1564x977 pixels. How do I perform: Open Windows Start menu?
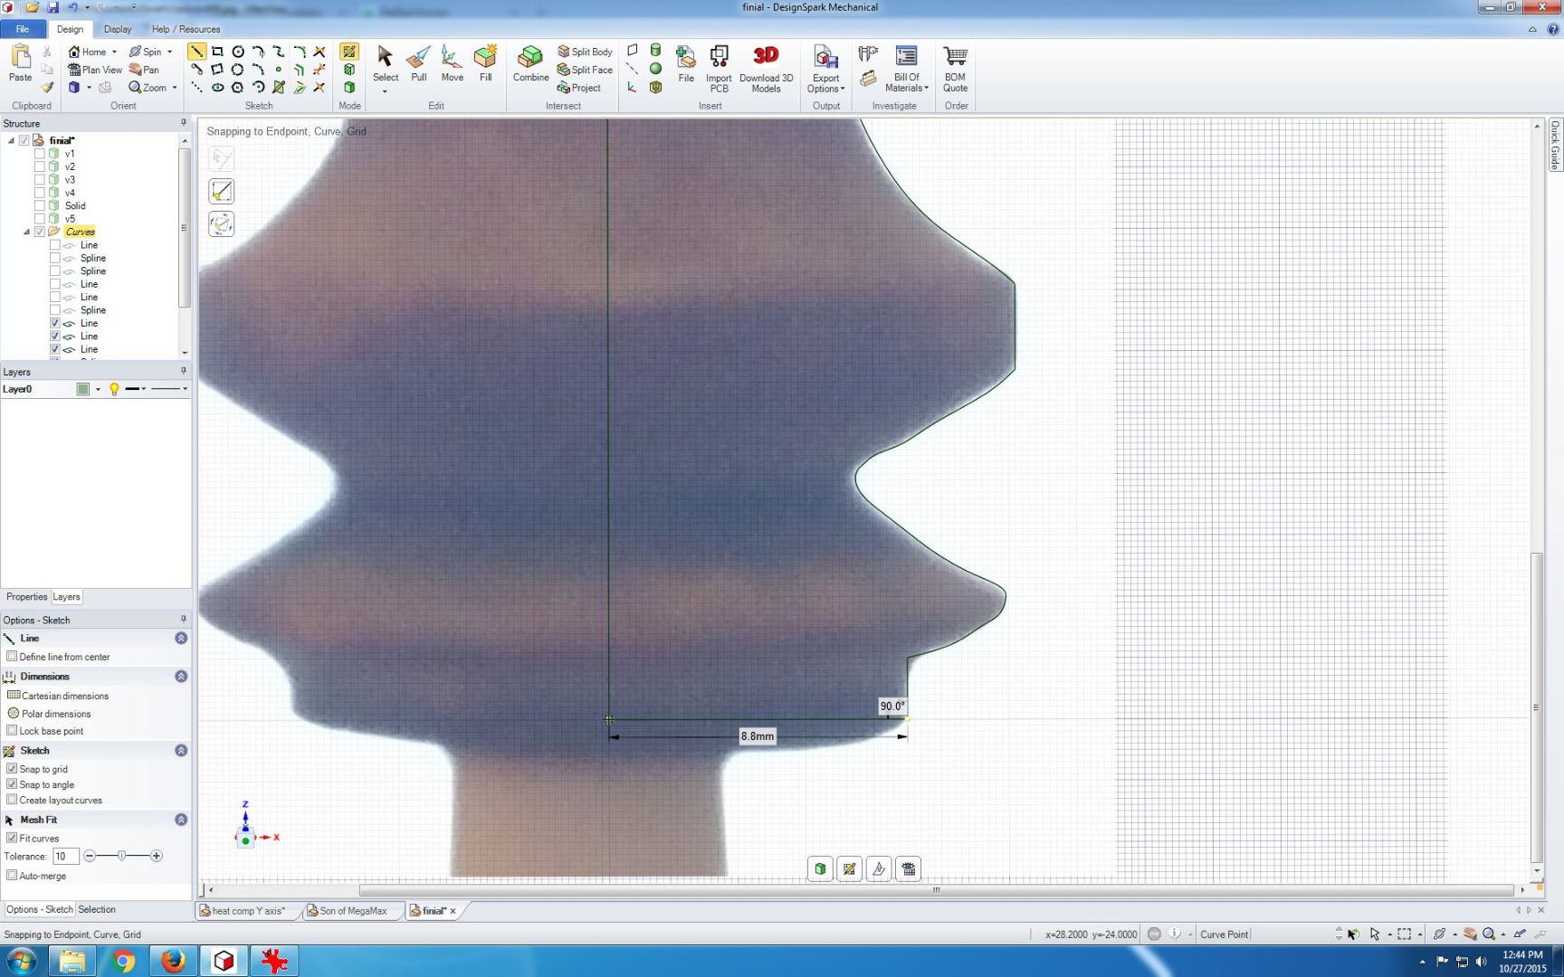pyautogui.click(x=22, y=961)
